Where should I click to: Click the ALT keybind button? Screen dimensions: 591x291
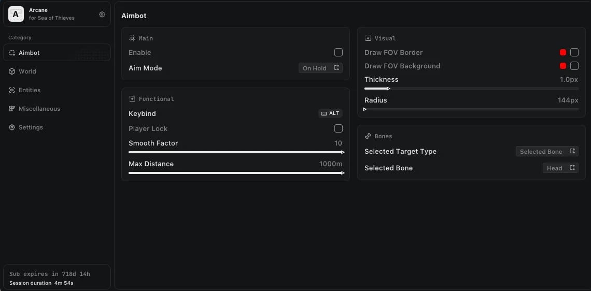[x=330, y=113]
